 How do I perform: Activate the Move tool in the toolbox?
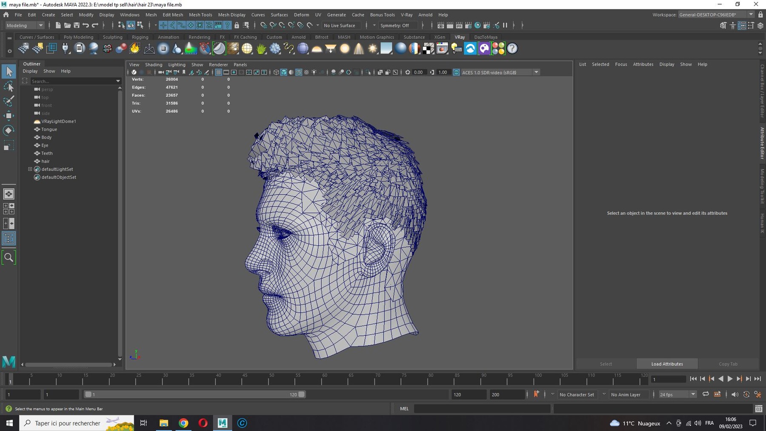point(9,116)
